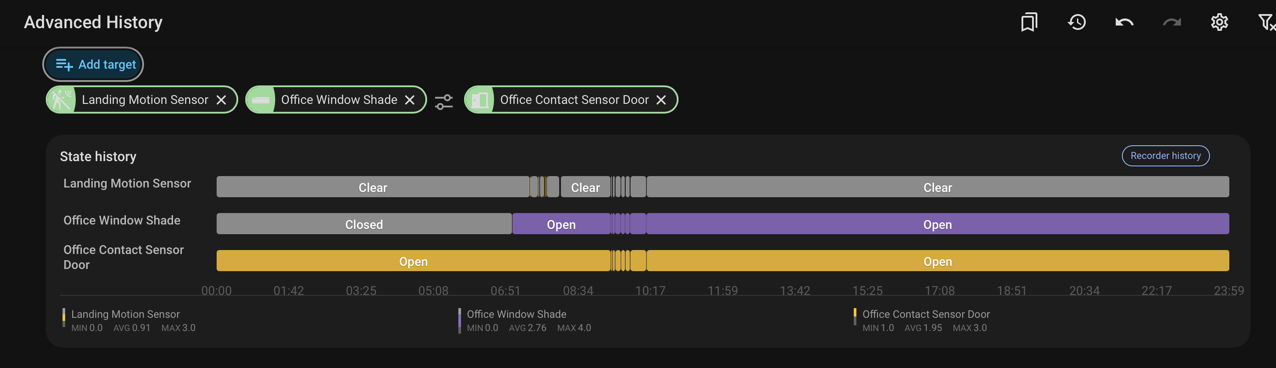This screenshot has height=368, width=1276.
Task: Click the Office Contact Sensor Door icon
Action: [x=479, y=100]
